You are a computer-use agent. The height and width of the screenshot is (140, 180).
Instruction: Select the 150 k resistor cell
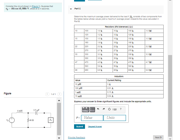136,39
